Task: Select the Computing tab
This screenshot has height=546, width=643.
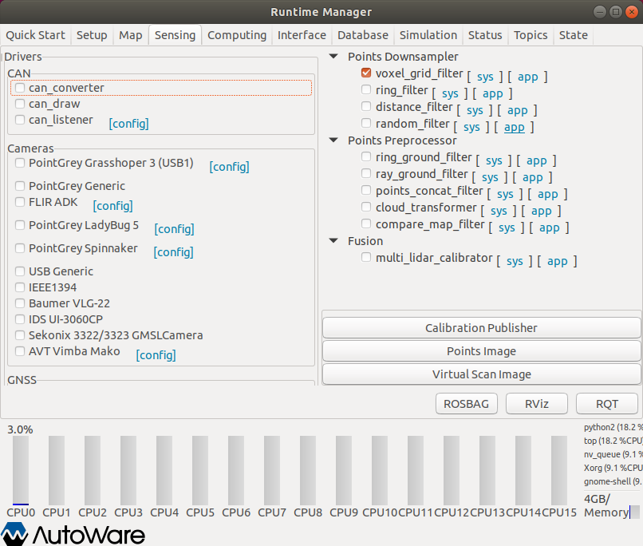Action: pos(237,35)
